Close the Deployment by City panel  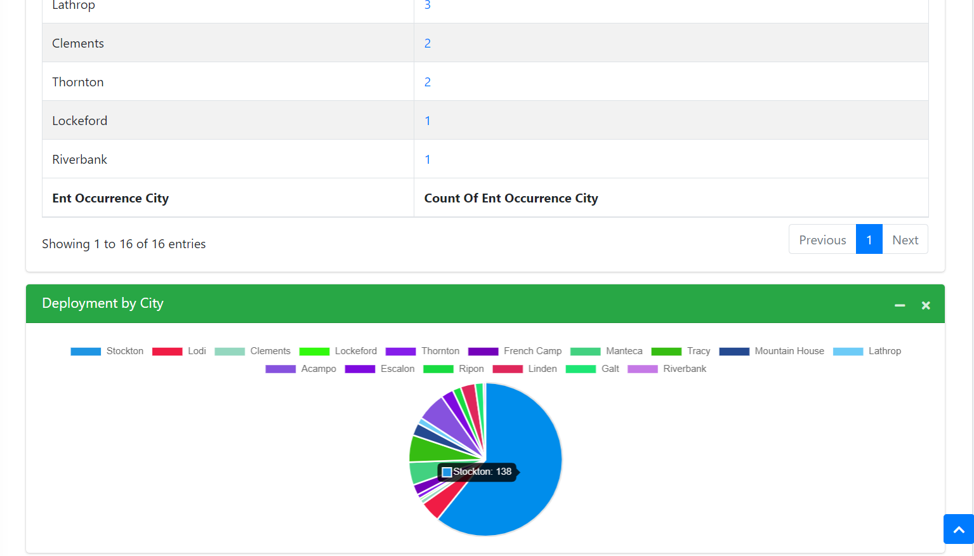(x=925, y=305)
